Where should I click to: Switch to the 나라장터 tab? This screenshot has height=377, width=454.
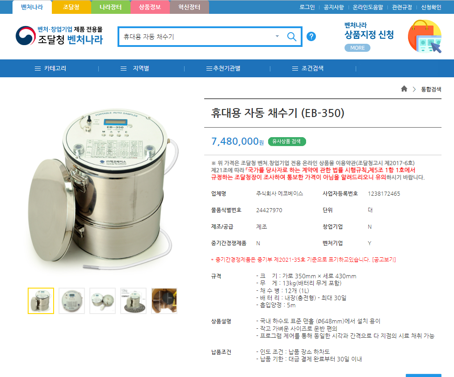pyautogui.click(x=111, y=7)
